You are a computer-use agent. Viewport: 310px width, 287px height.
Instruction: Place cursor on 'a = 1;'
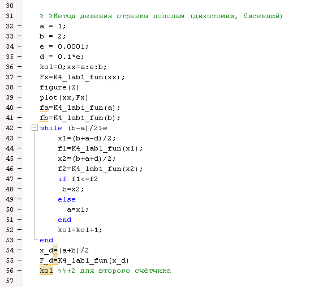(x=53, y=26)
